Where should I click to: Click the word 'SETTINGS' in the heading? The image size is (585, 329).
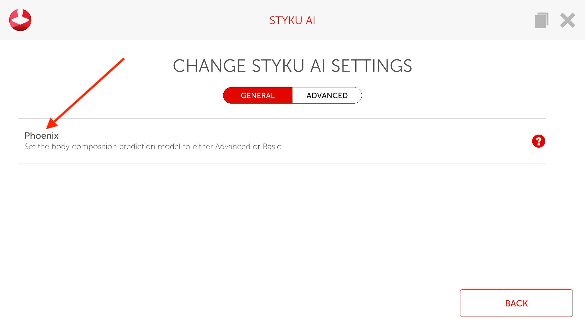tap(371, 66)
